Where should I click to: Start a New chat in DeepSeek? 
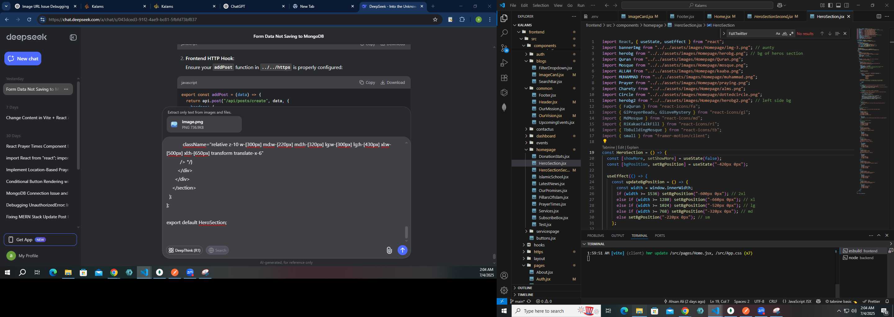click(x=23, y=59)
